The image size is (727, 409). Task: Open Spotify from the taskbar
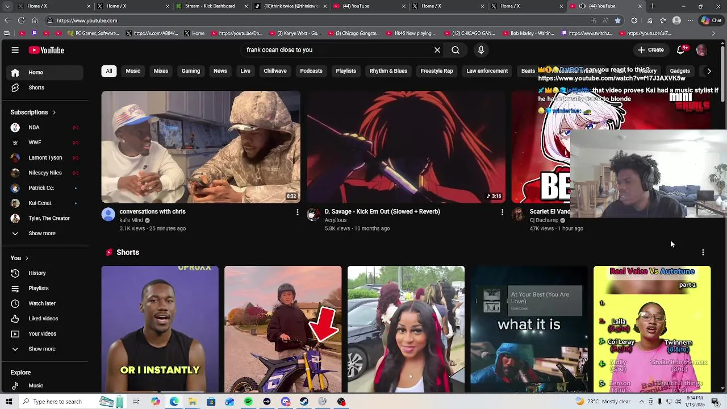coord(248,402)
